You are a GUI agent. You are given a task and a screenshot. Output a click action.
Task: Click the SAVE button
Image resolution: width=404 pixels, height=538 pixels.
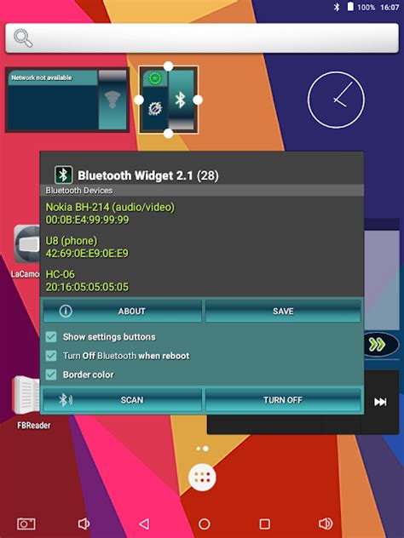coord(283,311)
